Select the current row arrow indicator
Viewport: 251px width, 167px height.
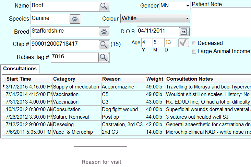[x=4, y=86]
